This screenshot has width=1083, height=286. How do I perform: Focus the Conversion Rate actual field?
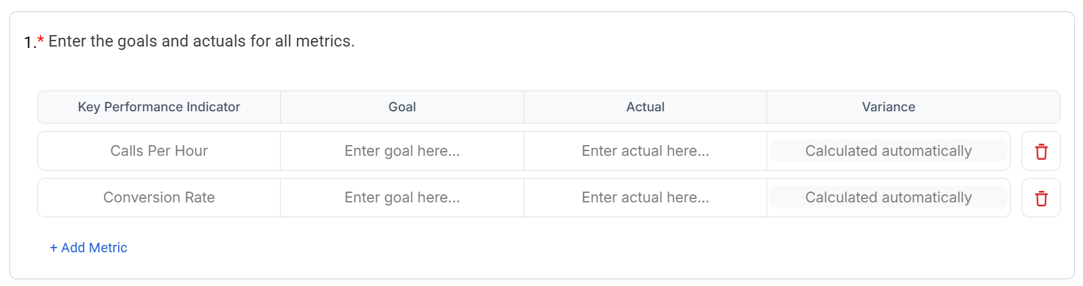pyautogui.click(x=645, y=198)
